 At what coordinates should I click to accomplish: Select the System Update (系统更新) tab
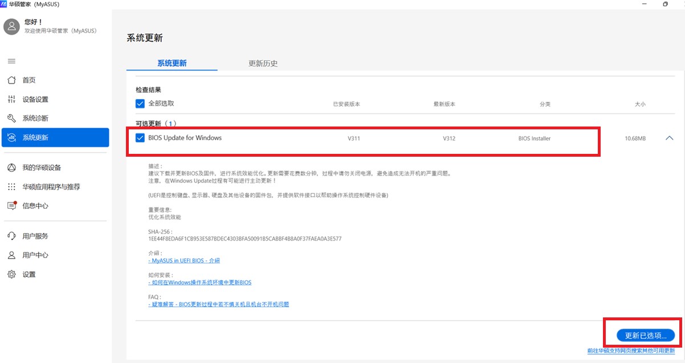pyautogui.click(x=172, y=63)
